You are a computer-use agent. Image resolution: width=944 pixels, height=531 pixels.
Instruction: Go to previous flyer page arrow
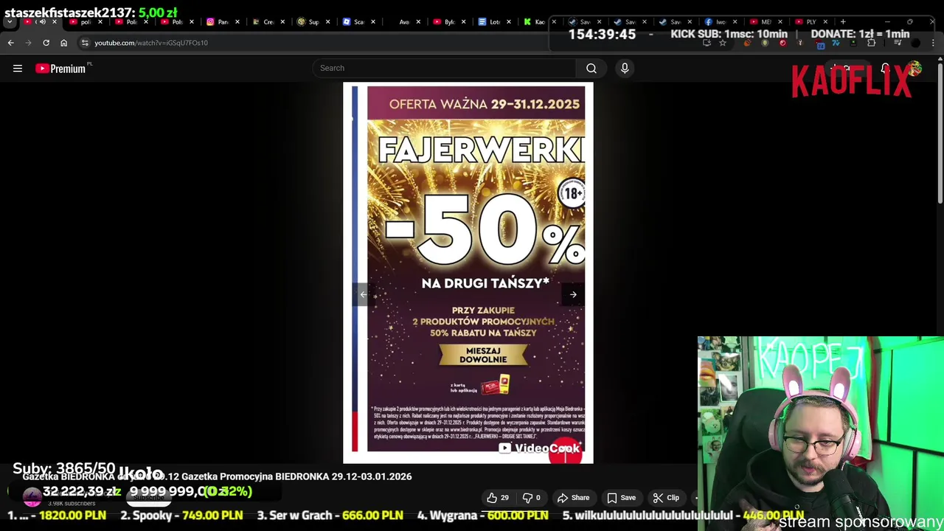coord(364,295)
